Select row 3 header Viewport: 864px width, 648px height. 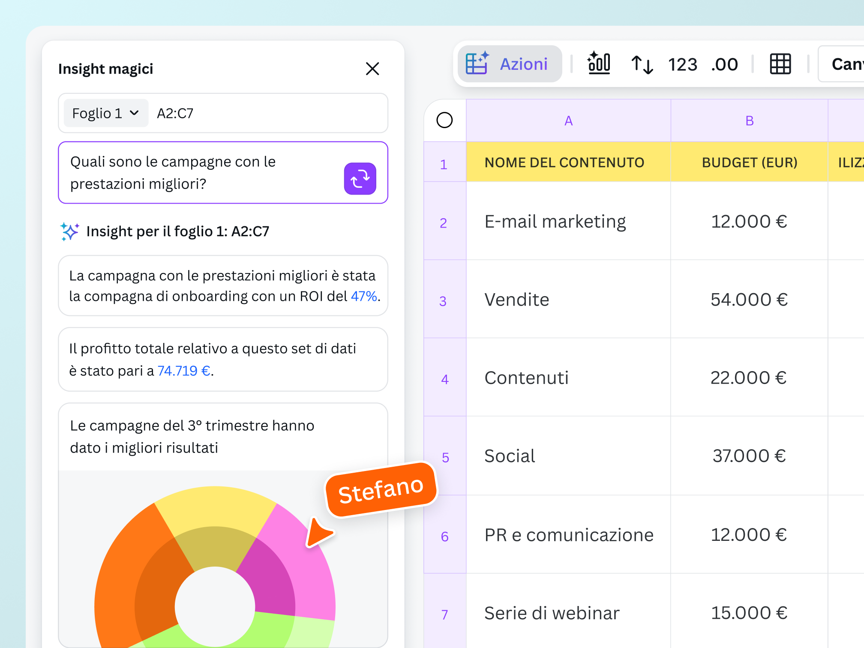pyautogui.click(x=444, y=299)
